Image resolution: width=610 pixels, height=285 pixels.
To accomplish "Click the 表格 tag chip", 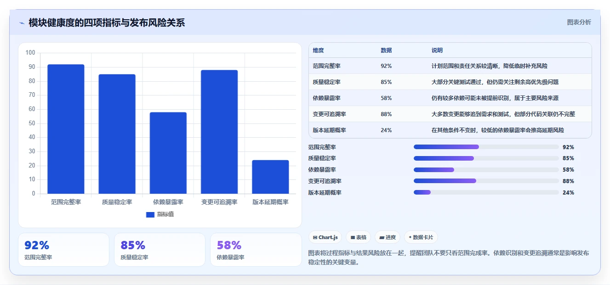I will 358,237.
